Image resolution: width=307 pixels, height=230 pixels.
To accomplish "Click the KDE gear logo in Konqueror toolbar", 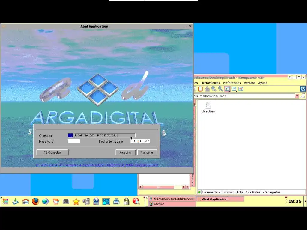I will [x=303, y=89].
